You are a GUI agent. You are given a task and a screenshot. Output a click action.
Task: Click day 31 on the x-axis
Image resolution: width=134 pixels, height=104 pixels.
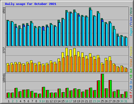[126, 101]
